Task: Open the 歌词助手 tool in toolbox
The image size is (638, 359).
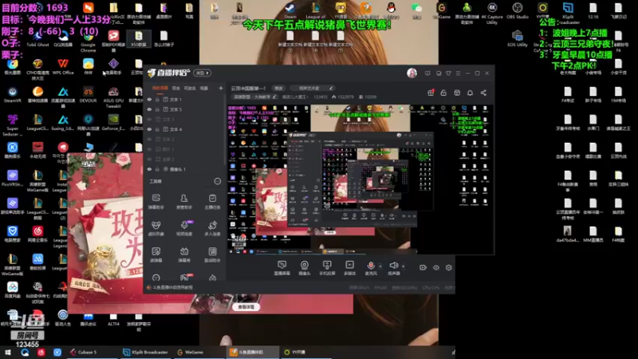Action: 212,254
